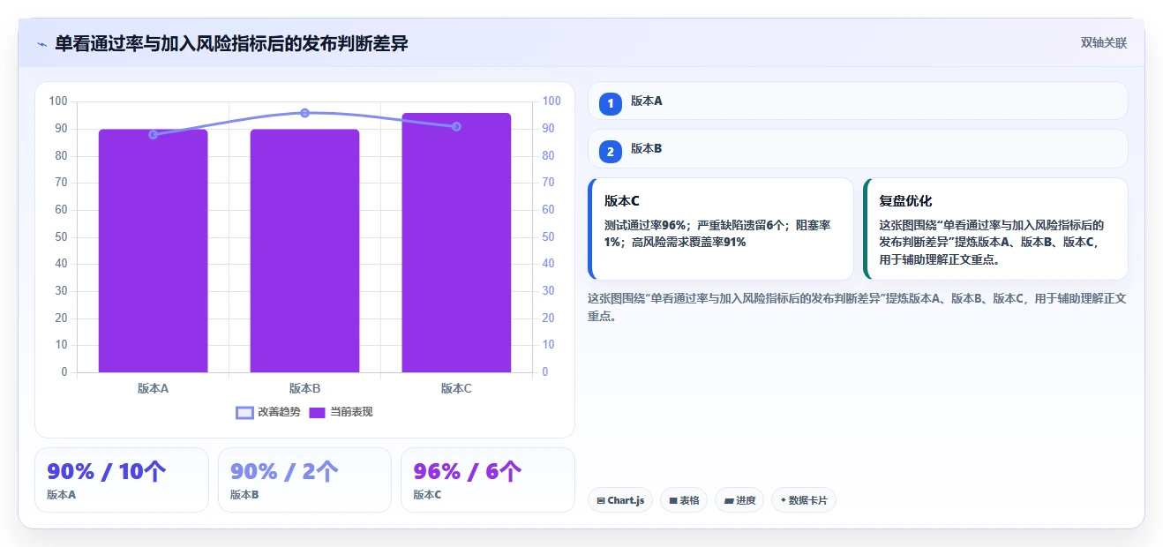Open the 复盘优化 card
1163x547 pixels.
(x=995, y=229)
